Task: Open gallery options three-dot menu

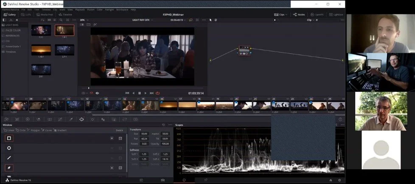Action: point(74,20)
